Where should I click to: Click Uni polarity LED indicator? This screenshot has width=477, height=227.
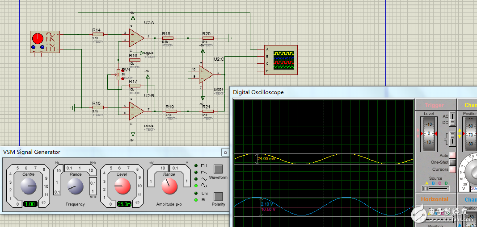[196, 193]
